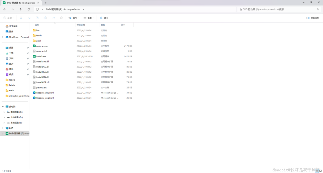323x173 pixels.
Task: Select InstallKOR.dll file
Action: point(43,82)
